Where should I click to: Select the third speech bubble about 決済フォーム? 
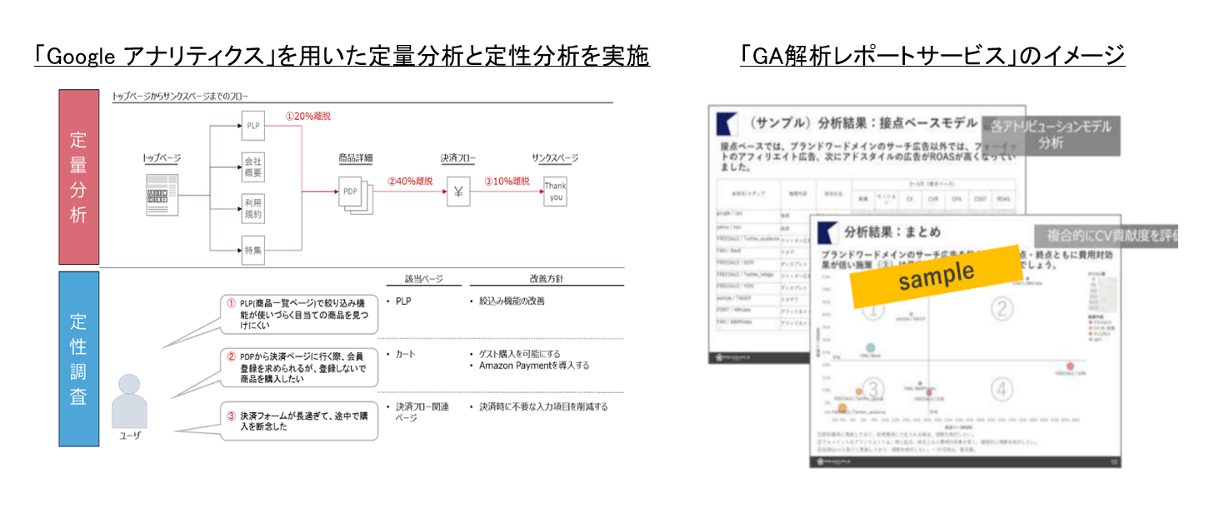pos(298,421)
